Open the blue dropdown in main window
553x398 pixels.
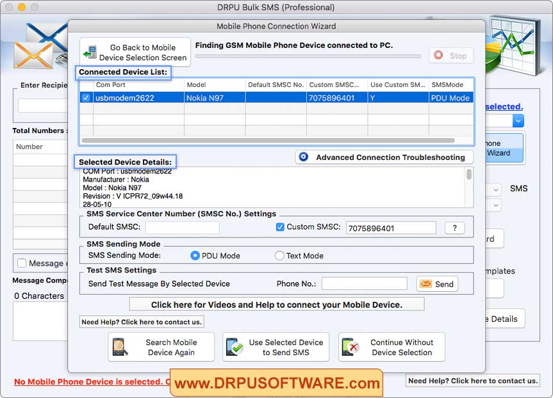(x=518, y=121)
